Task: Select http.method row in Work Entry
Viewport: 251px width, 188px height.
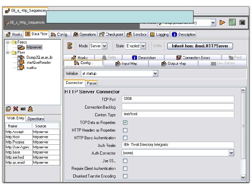Action: 32,157
